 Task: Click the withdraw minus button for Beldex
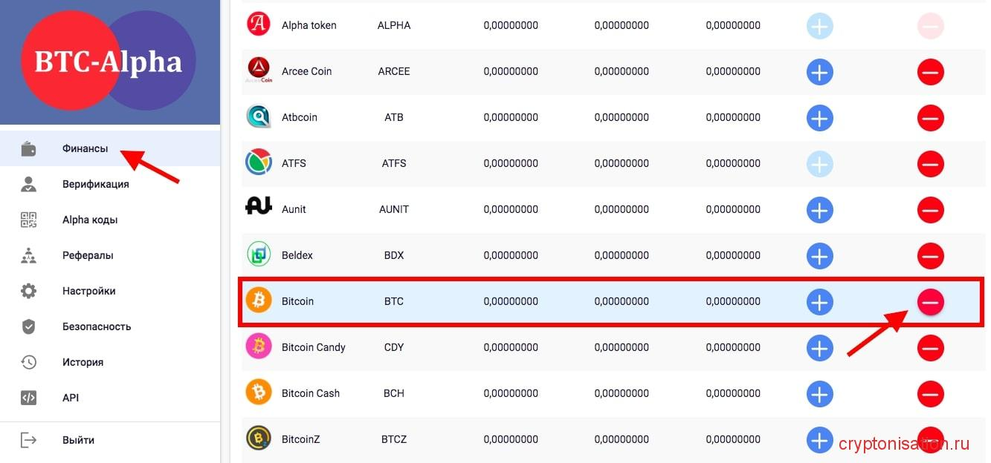pos(930,256)
